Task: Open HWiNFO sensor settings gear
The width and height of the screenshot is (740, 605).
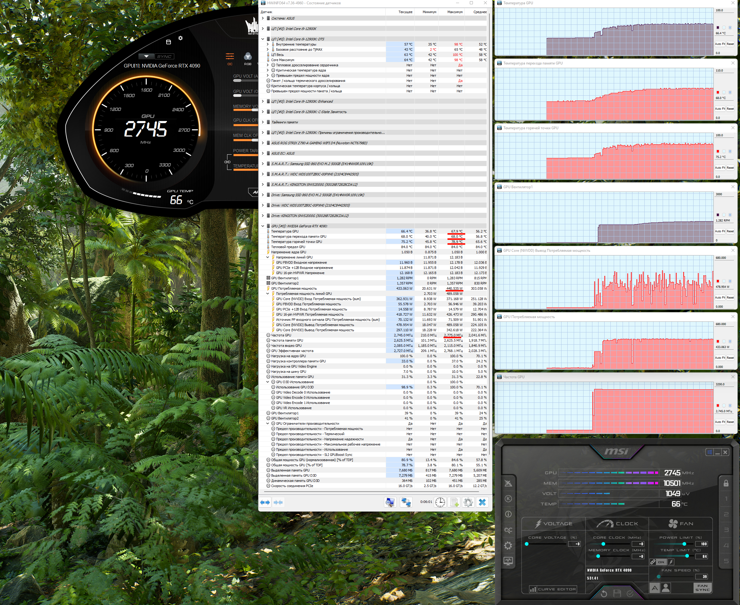Action: [468, 502]
